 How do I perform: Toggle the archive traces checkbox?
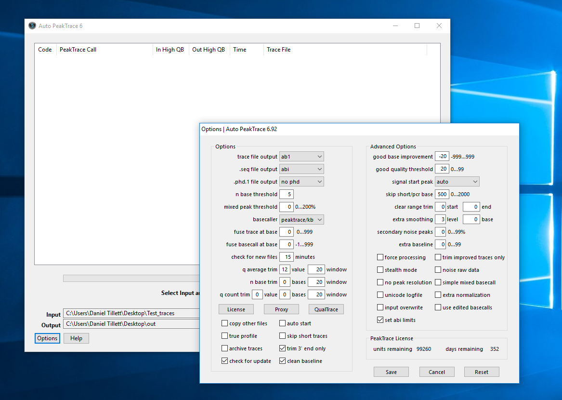pyautogui.click(x=225, y=348)
